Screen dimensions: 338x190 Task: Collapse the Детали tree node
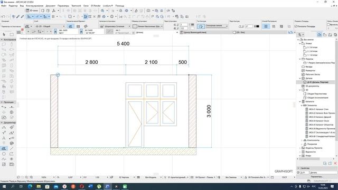299,79
